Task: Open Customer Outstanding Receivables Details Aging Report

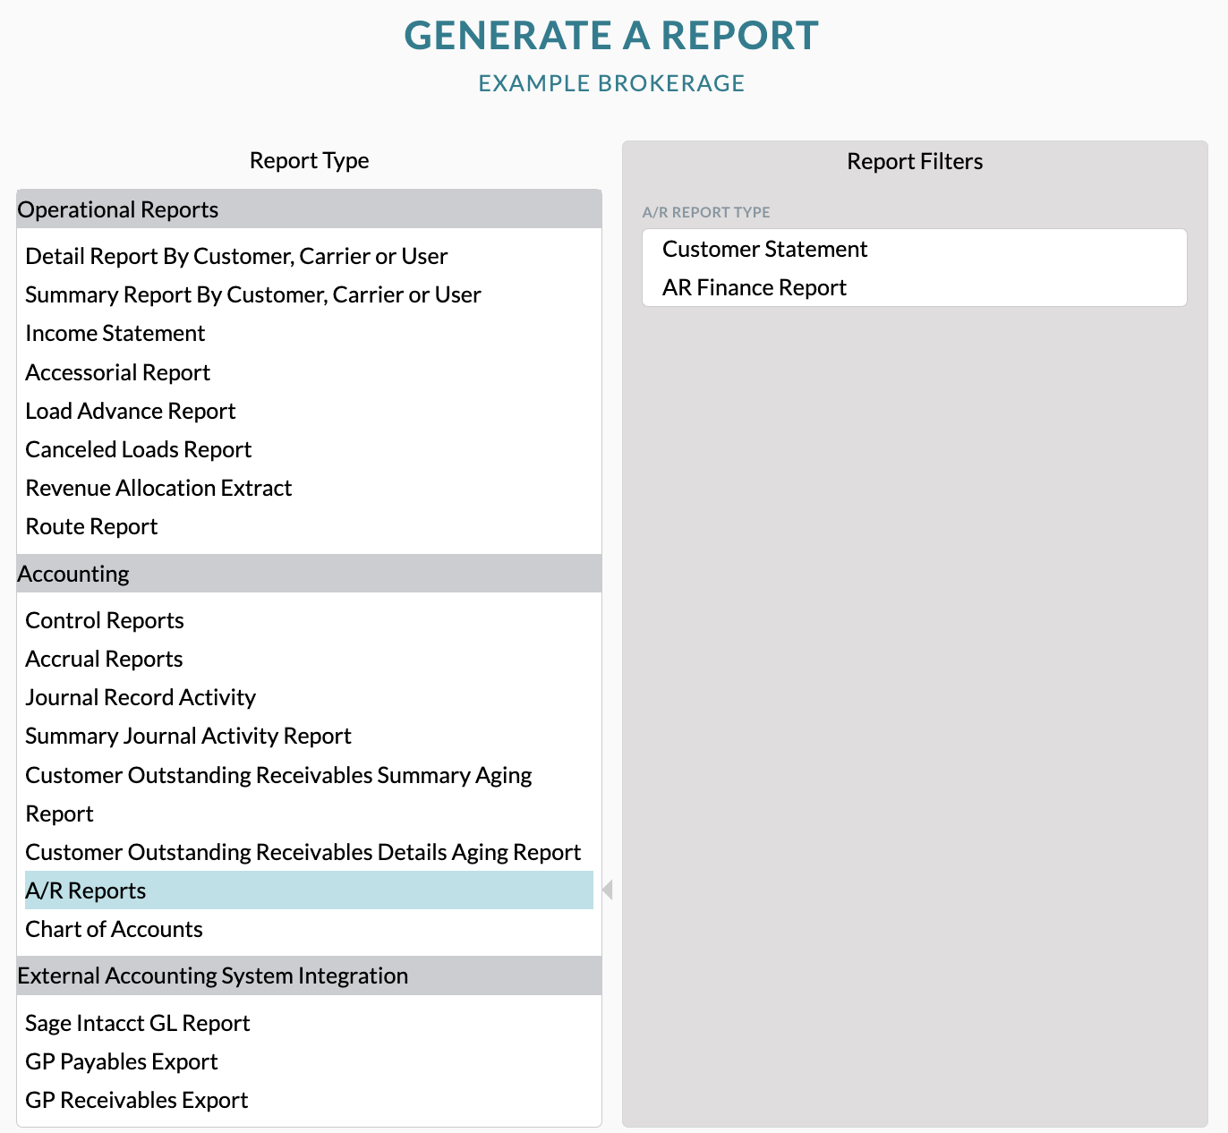Action: coord(303,852)
